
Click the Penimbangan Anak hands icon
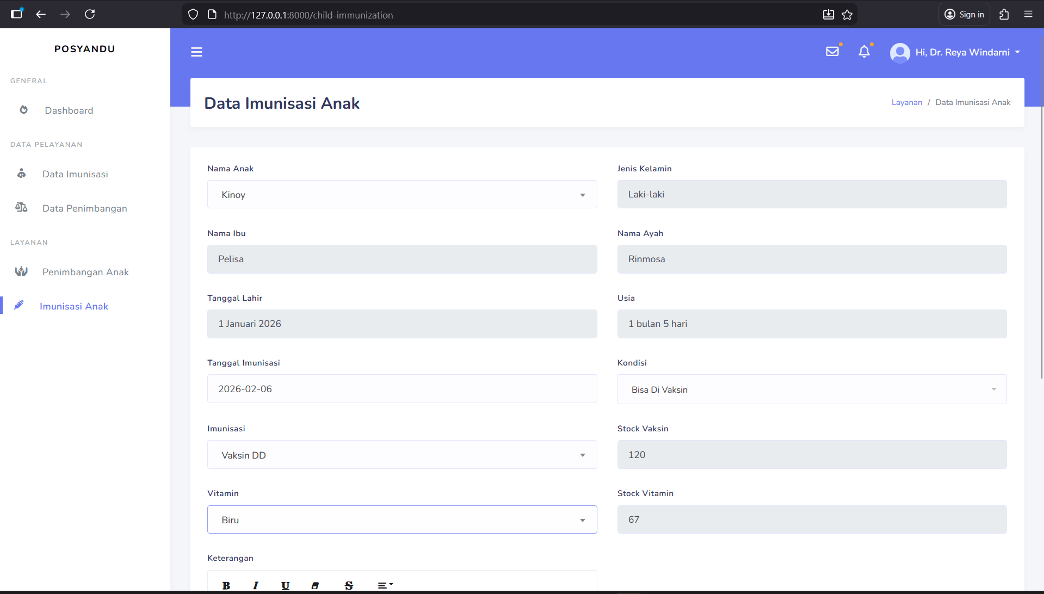pos(21,271)
